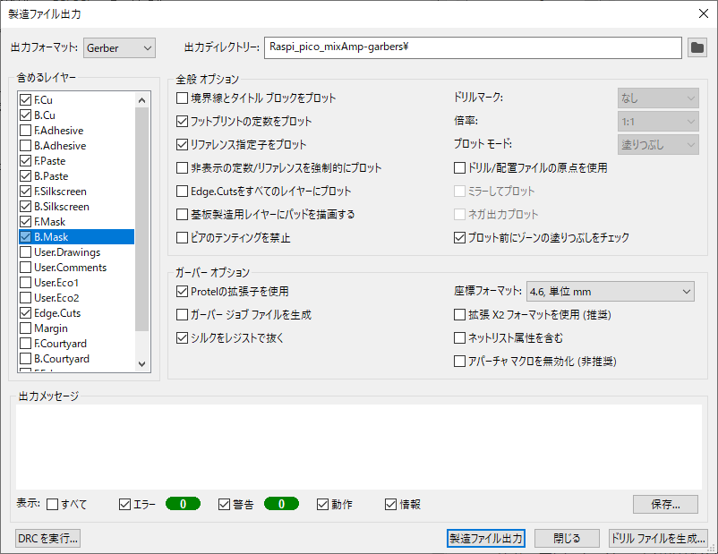Toggle the 警告 message filter checkbox
The height and width of the screenshot is (554, 718).
tap(224, 504)
